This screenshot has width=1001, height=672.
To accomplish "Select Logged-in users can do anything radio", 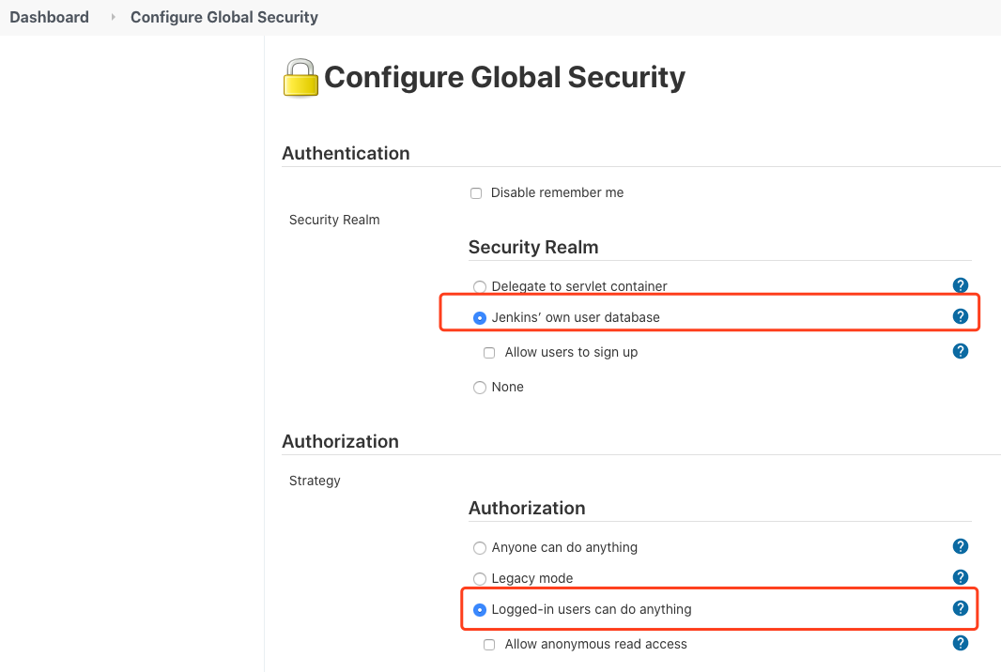I will click(480, 610).
